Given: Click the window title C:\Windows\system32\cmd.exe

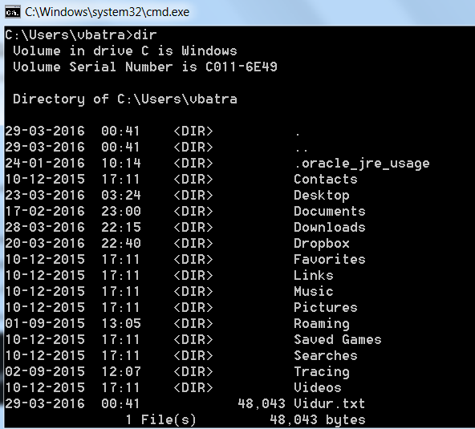Looking at the screenshot, I should coord(107,12).
